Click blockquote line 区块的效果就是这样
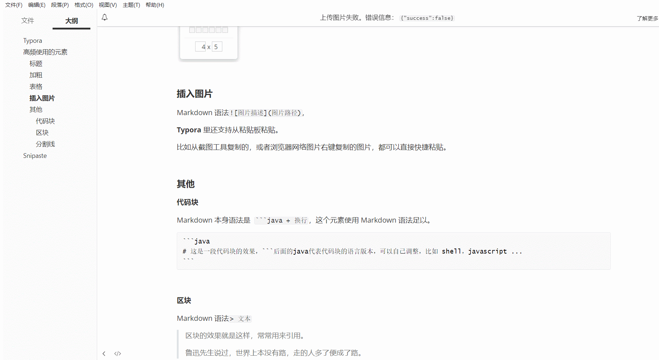Screen dimensions: 659x360 246,336
